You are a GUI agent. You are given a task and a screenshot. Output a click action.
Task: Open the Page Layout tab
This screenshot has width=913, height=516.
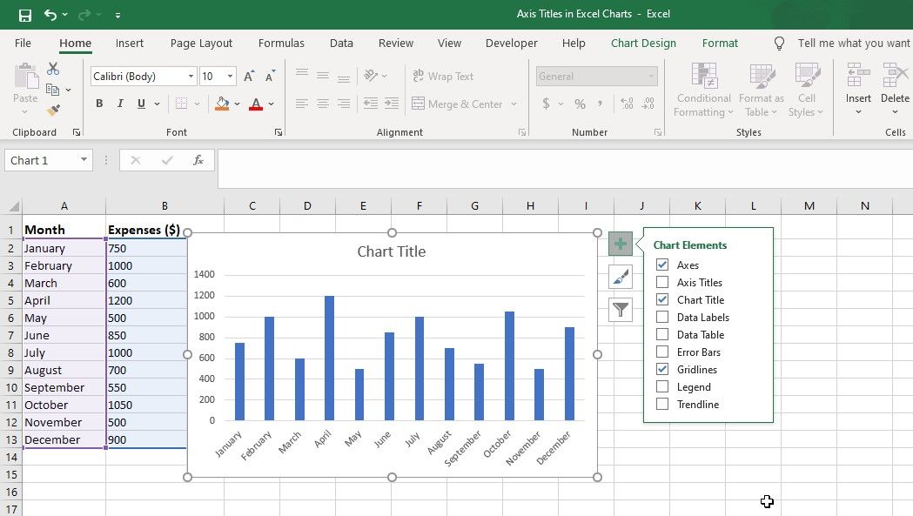pyautogui.click(x=201, y=43)
